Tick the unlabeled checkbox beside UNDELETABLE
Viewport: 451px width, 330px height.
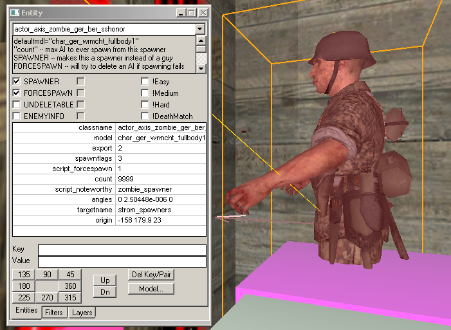[x=81, y=104]
